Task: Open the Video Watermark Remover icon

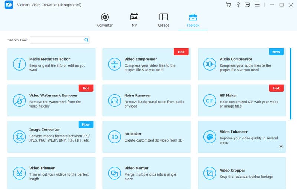Action: [19, 100]
